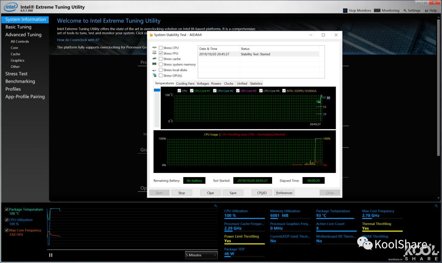Click the wrench icon above the statistics tiles

click(436, 206)
